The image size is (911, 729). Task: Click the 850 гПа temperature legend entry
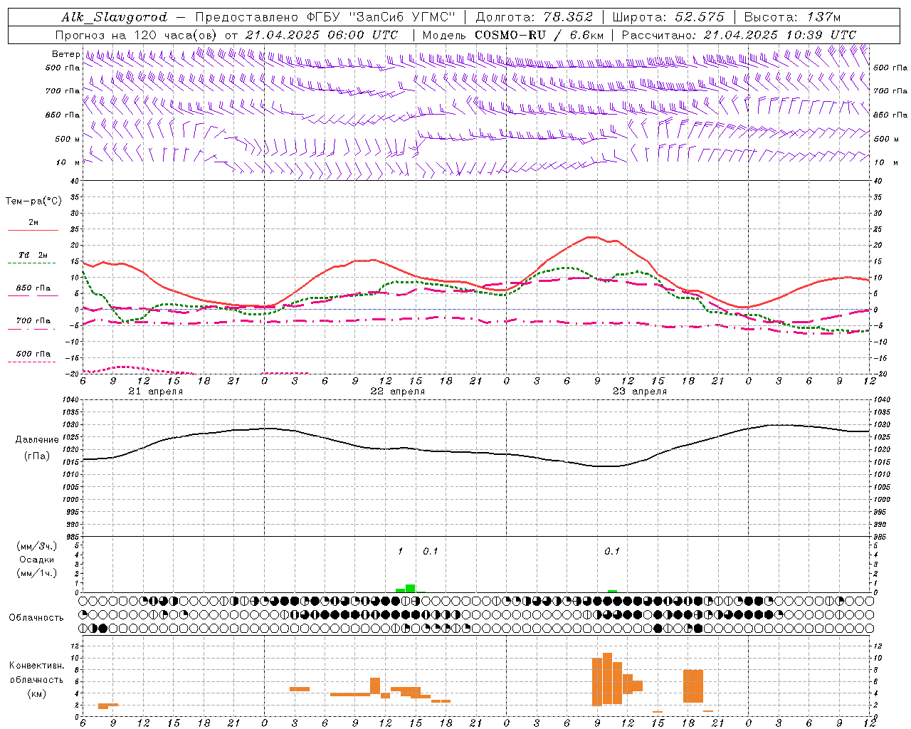[33, 288]
